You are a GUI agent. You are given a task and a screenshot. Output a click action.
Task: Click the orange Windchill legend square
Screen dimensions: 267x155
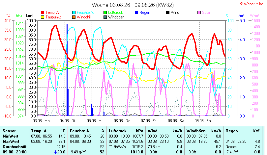click(x=74, y=17)
